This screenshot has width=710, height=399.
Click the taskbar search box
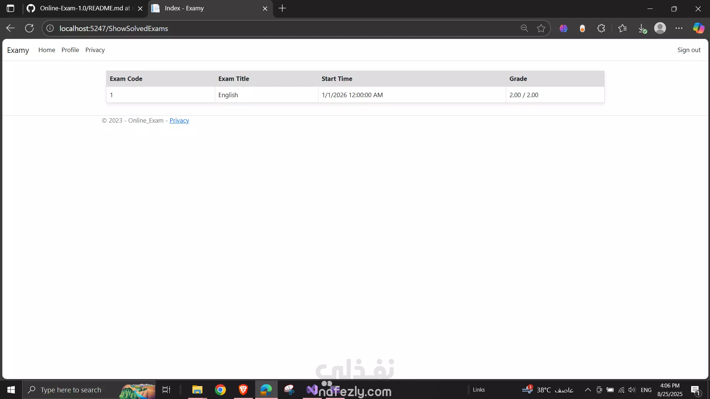89,390
